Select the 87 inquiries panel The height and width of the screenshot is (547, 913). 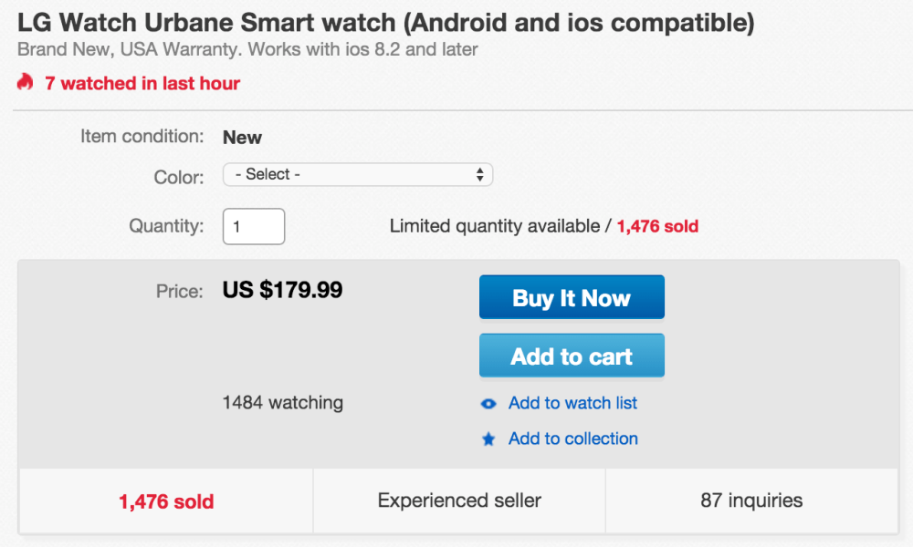click(x=751, y=501)
